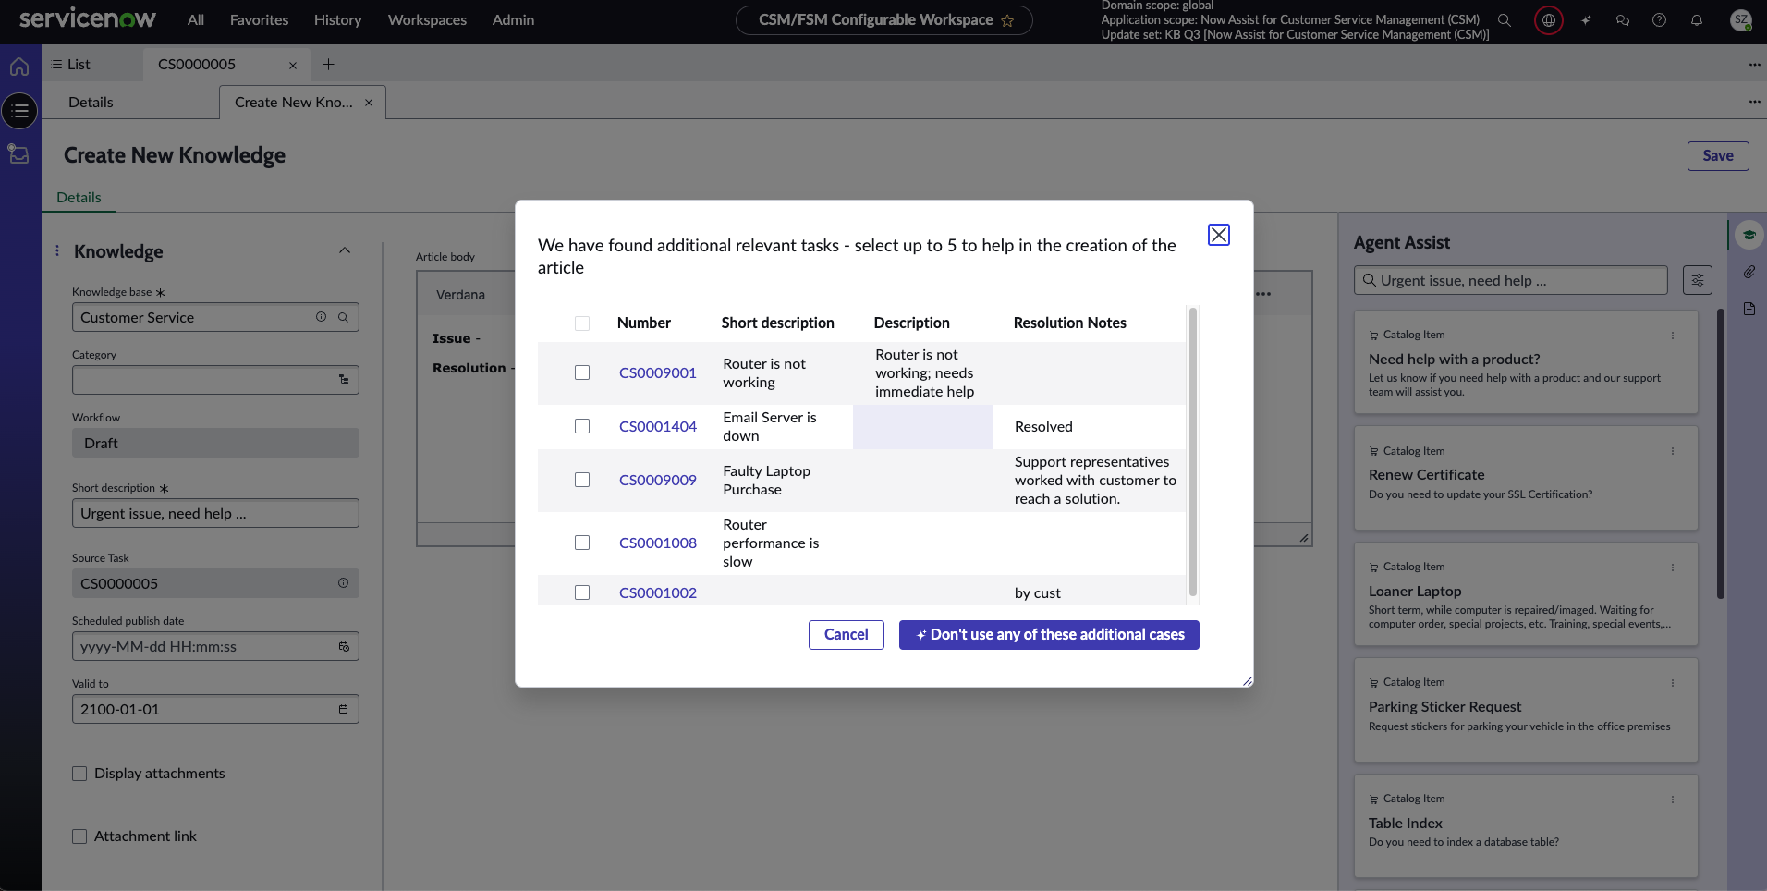Screen dimensions: 1767x891
Task: Open options for Need help with a product card
Action: 1673,336
